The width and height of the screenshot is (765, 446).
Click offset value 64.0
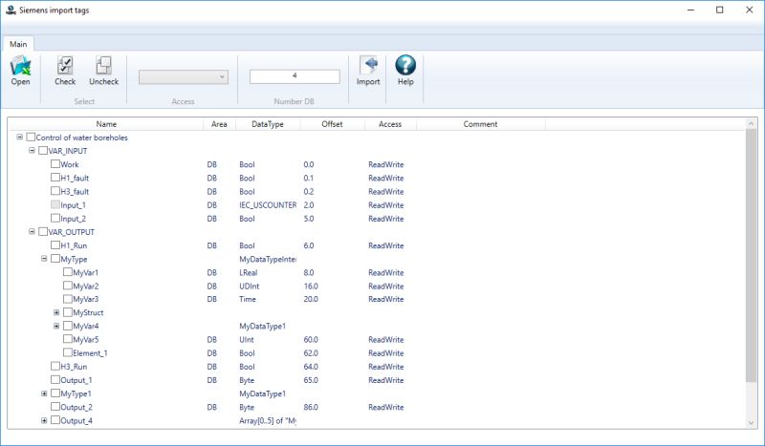[x=311, y=367]
